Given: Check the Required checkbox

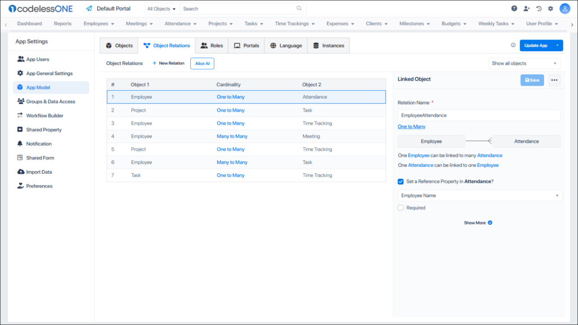Looking at the screenshot, I should [401, 208].
